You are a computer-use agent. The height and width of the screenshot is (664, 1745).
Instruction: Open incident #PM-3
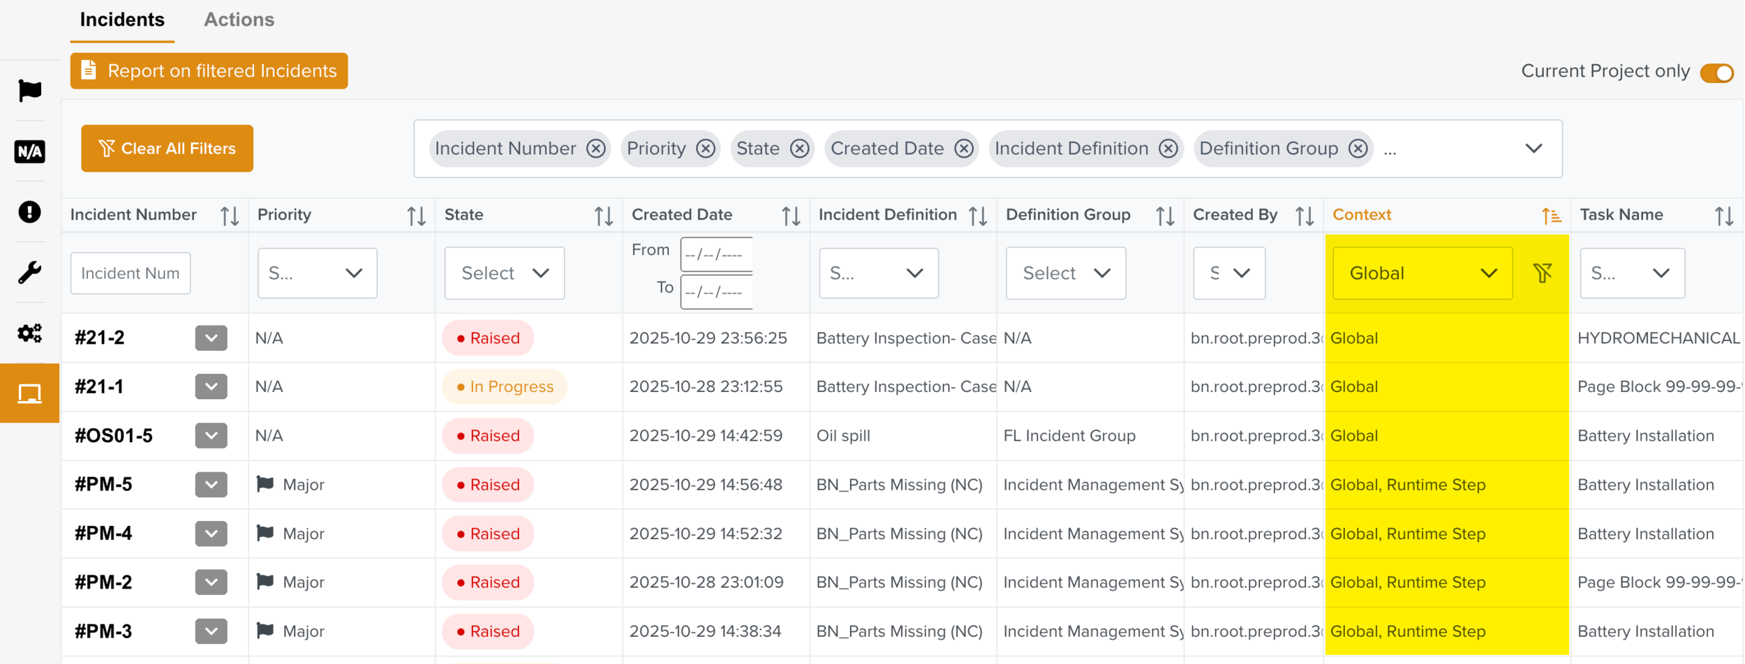click(x=103, y=631)
